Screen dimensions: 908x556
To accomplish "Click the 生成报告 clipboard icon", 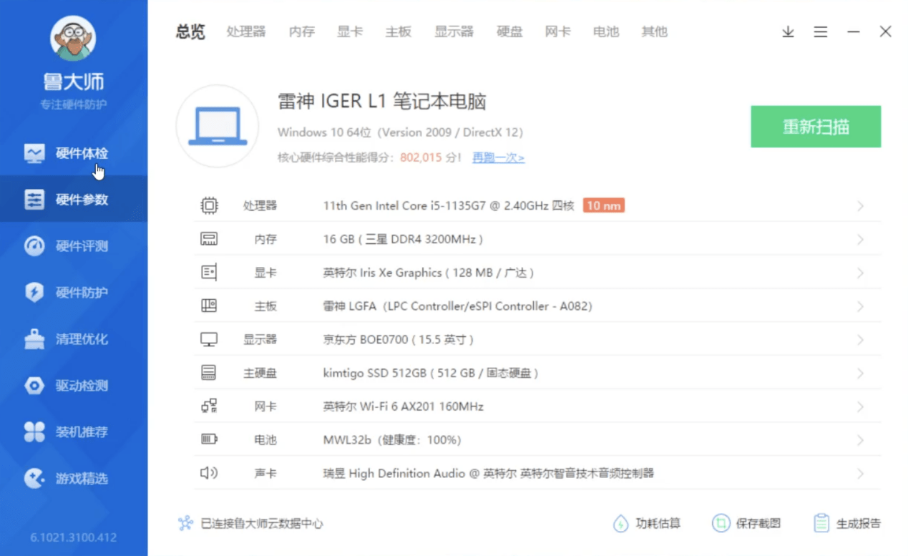I will [821, 524].
